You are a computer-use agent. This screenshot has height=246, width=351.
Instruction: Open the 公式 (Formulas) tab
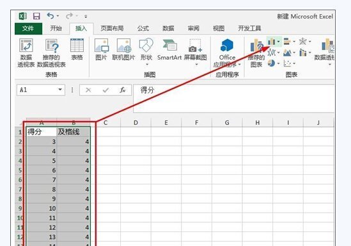coord(143,28)
